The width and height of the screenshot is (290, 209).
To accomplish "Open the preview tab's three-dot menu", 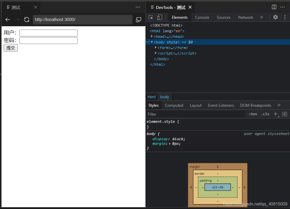I will pyautogui.click(x=138, y=7).
